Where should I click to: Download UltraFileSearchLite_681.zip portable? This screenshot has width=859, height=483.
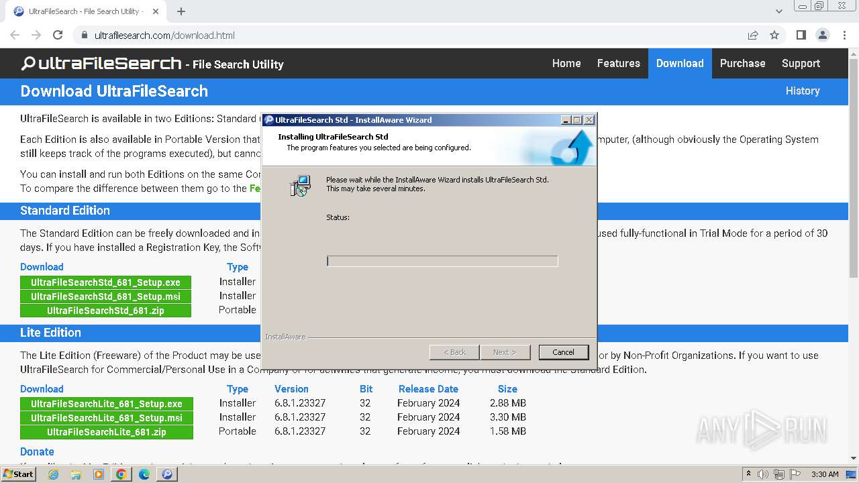(107, 432)
